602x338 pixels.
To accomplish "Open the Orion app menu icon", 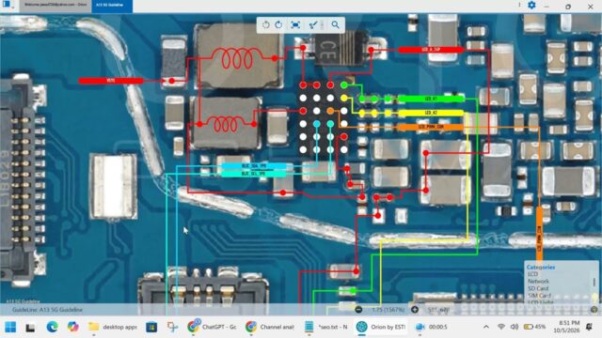I will click(x=7, y=5).
